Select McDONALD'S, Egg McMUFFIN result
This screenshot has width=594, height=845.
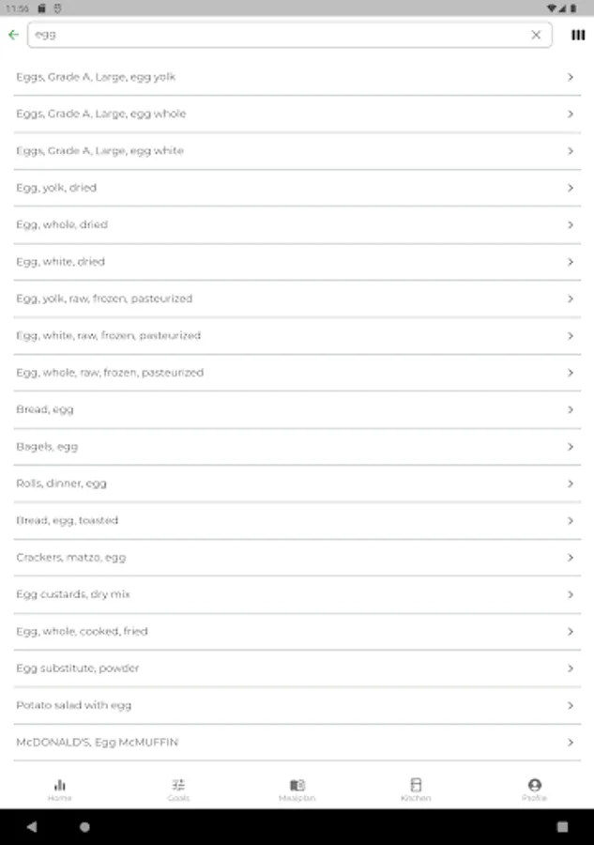(98, 743)
